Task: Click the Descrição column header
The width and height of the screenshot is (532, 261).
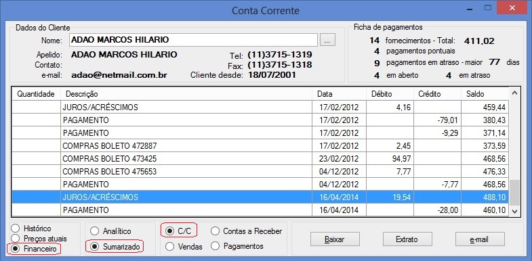Action: tap(186, 94)
